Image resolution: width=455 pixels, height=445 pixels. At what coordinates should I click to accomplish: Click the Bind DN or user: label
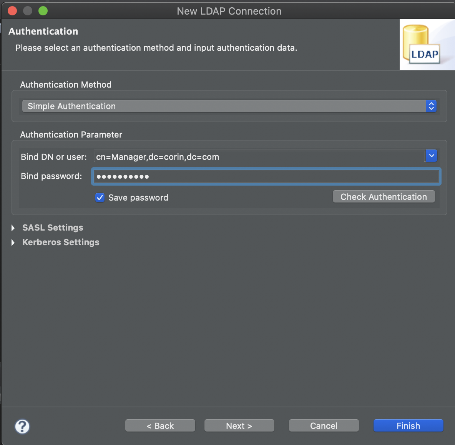[x=54, y=157]
